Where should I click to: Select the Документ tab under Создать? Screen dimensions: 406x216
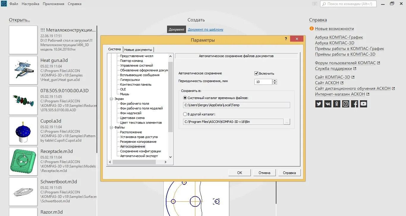(x=177, y=29)
